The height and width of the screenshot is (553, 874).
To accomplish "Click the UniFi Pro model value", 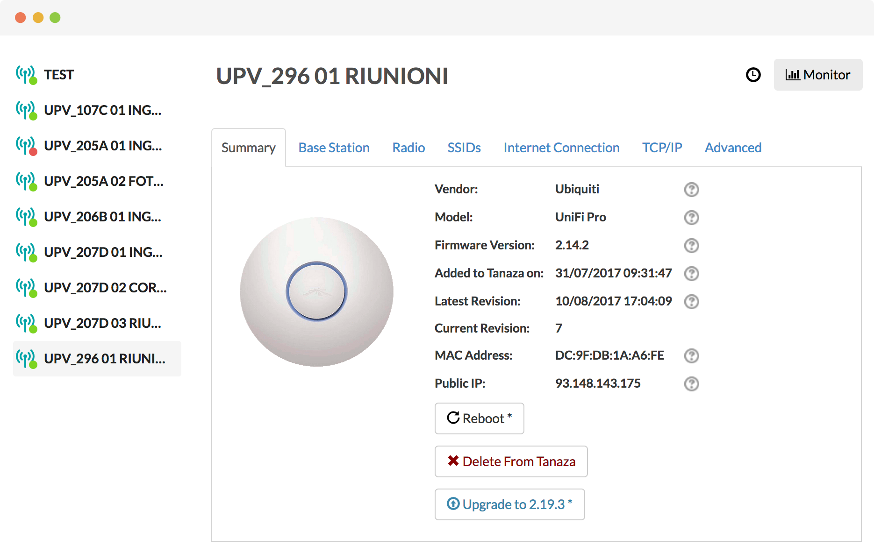I will click(x=580, y=217).
